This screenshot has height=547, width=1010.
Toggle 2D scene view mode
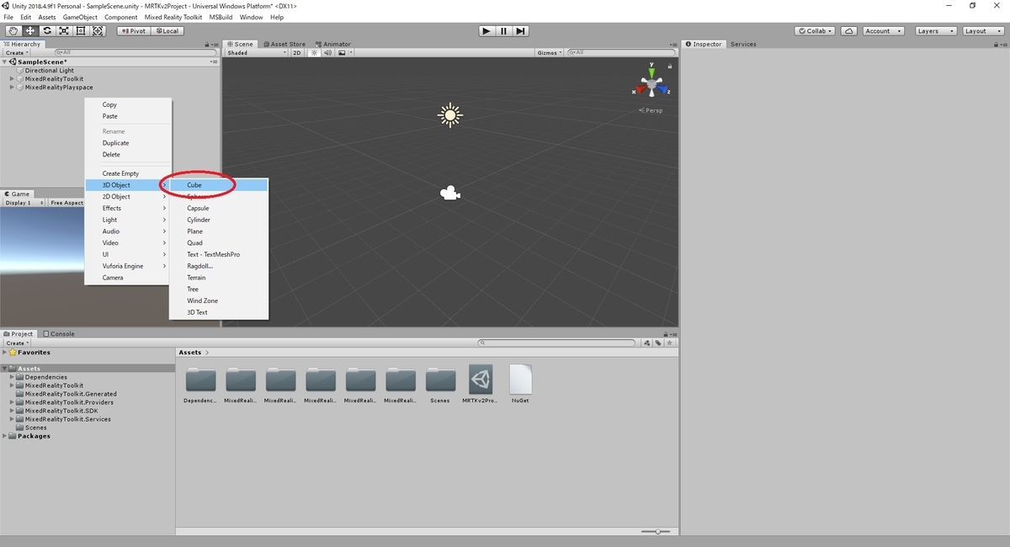coord(296,52)
